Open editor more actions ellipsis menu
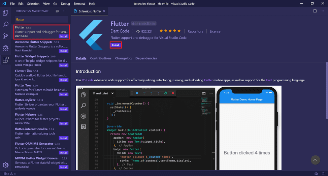 coord(322,11)
